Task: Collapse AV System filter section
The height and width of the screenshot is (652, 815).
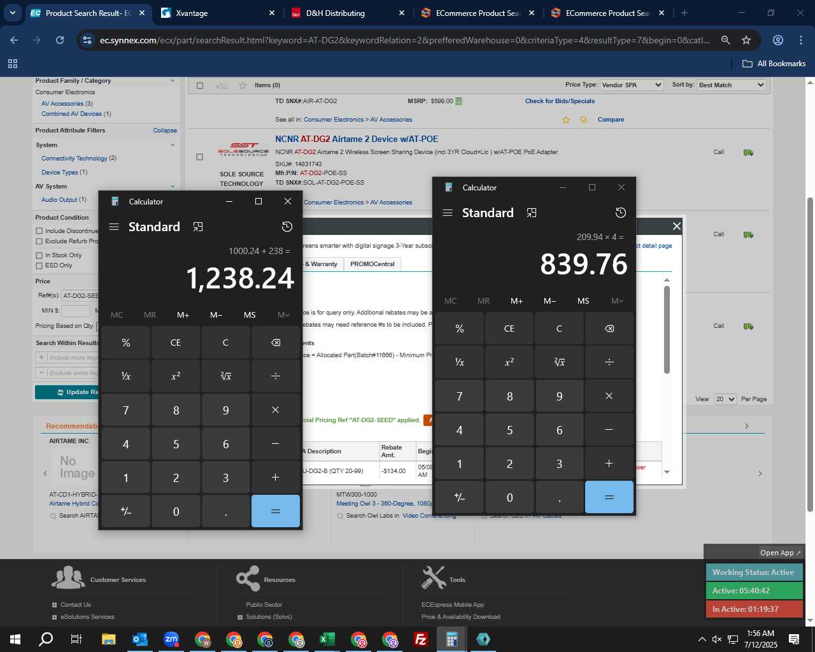Action: [173, 187]
